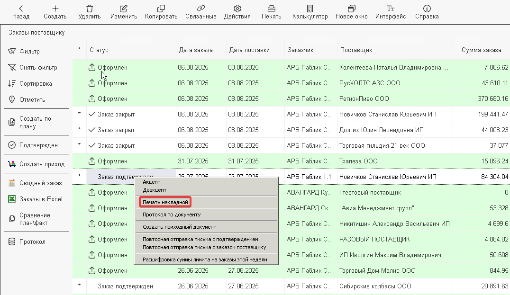Viewport: 510px width, 295px height.
Task: Click the Связанные link icon
Action: [200, 9]
